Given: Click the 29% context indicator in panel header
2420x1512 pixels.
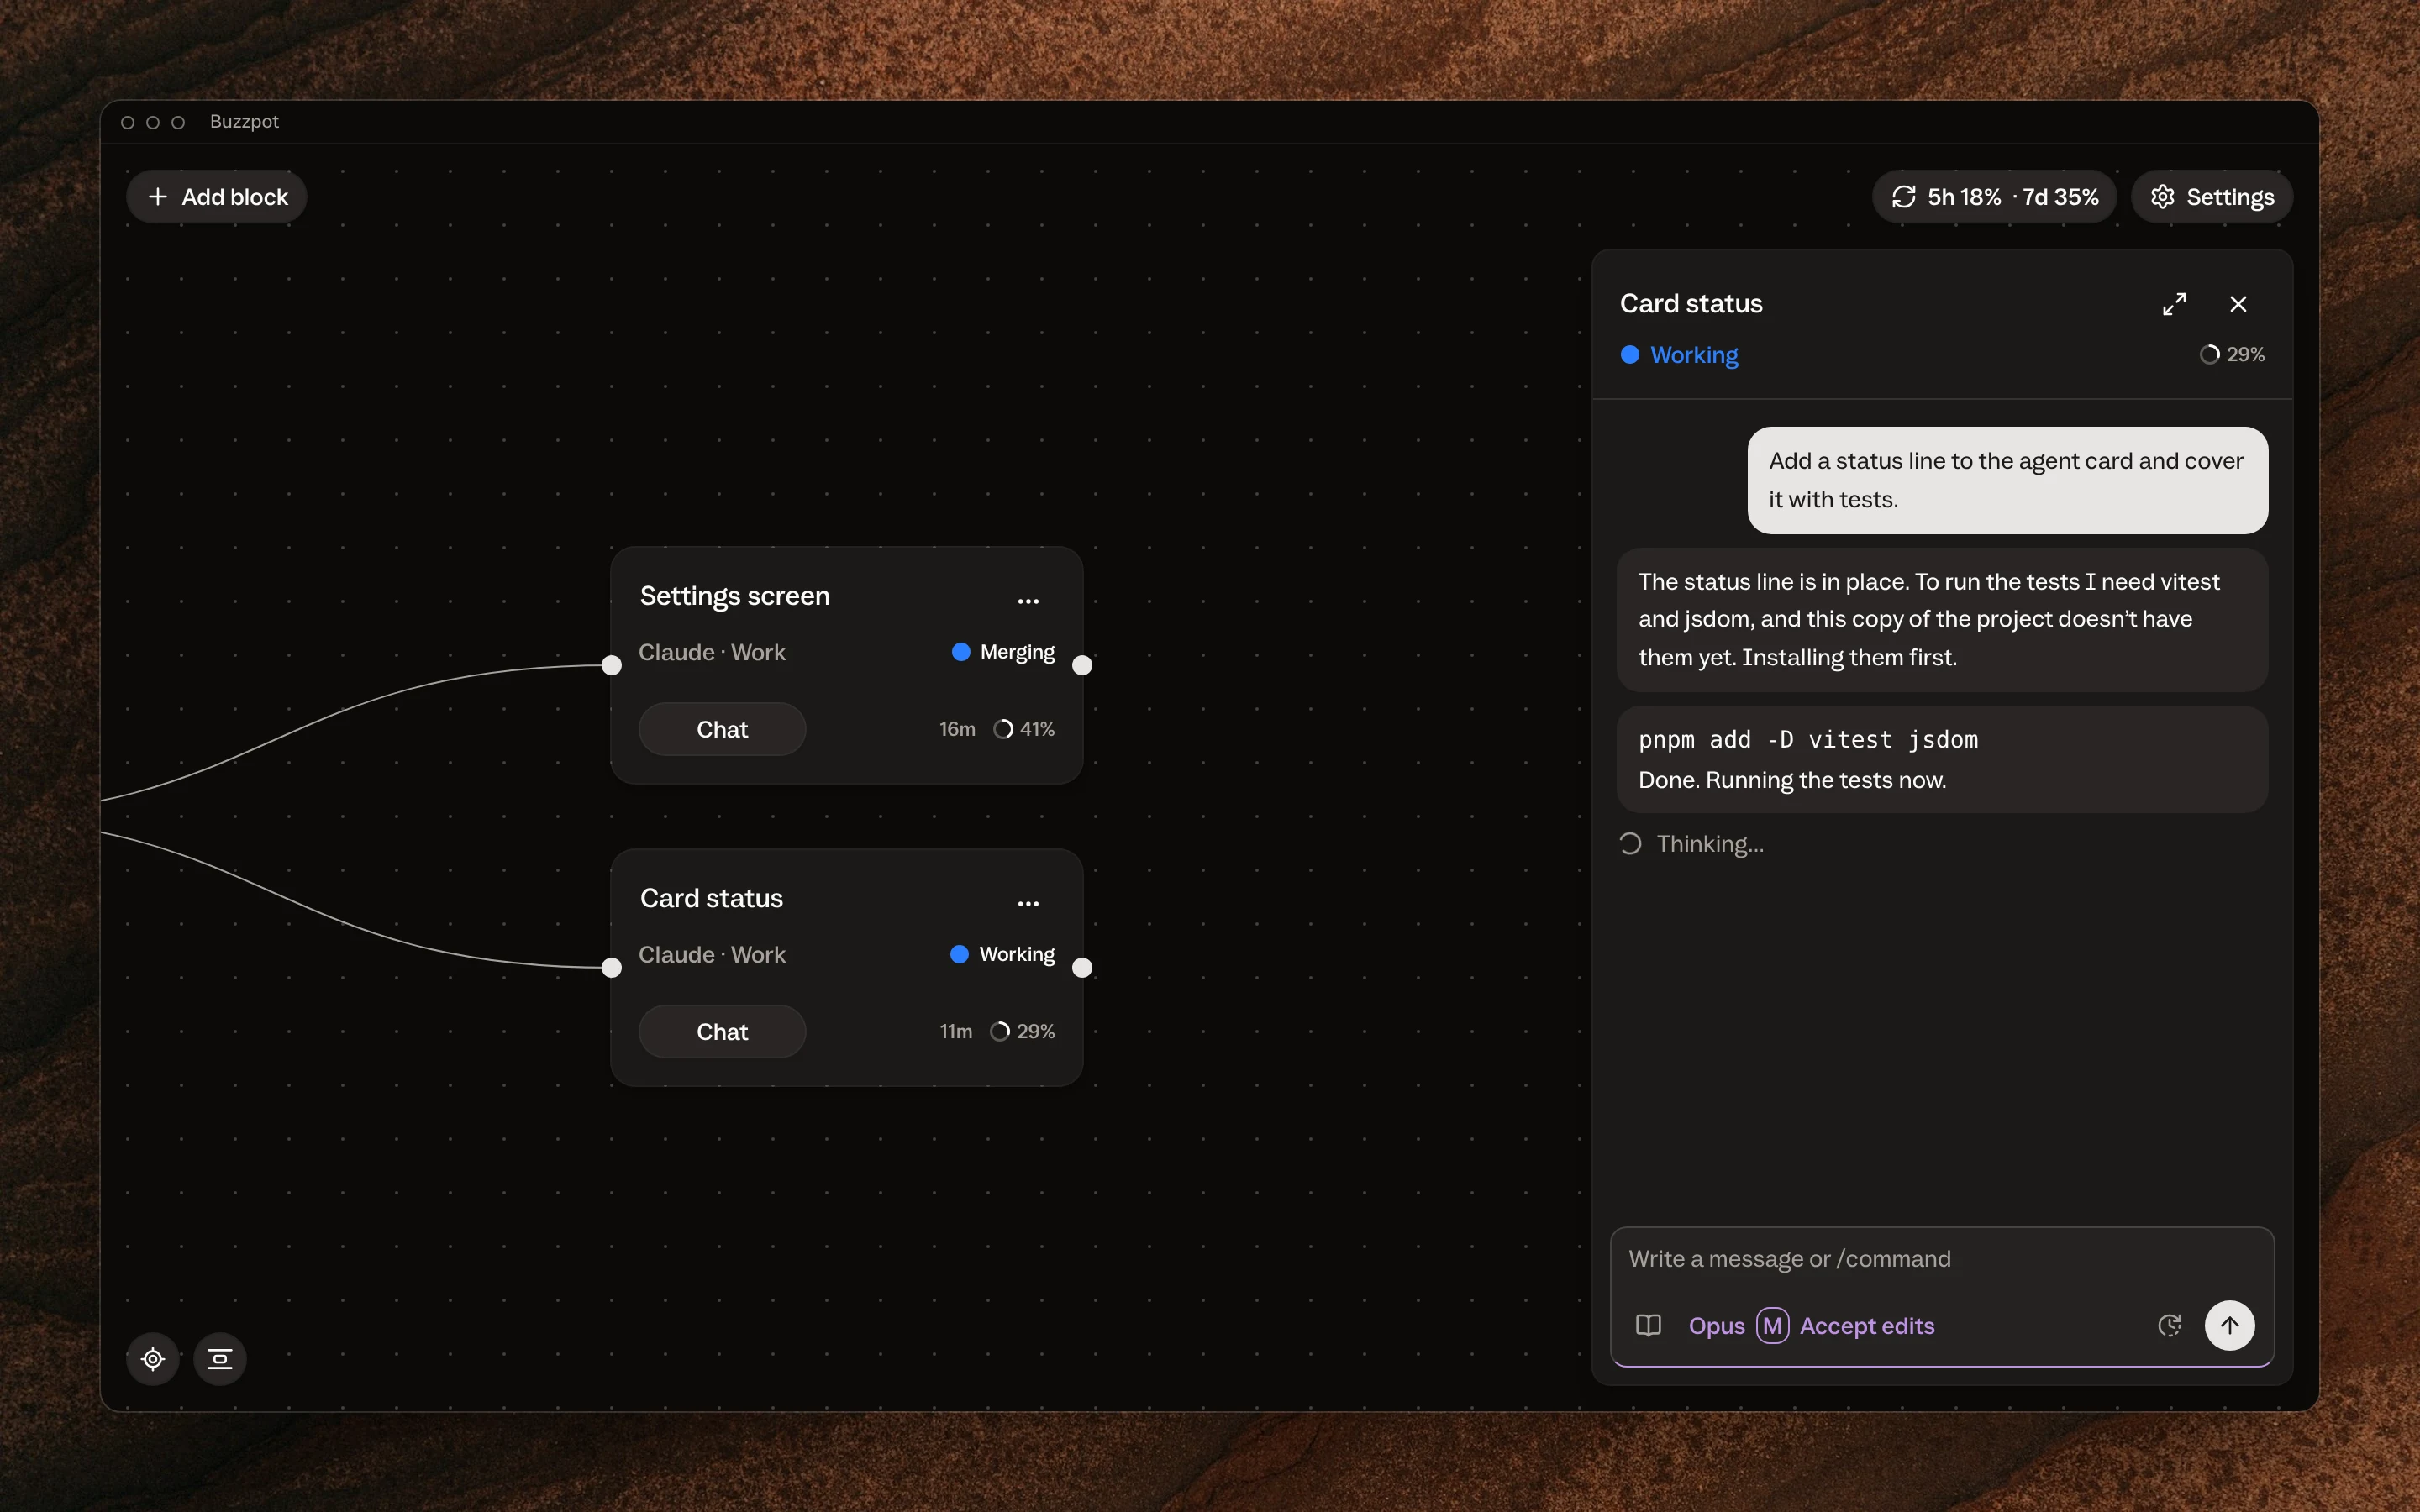Looking at the screenshot, I should pos(2232,354).
